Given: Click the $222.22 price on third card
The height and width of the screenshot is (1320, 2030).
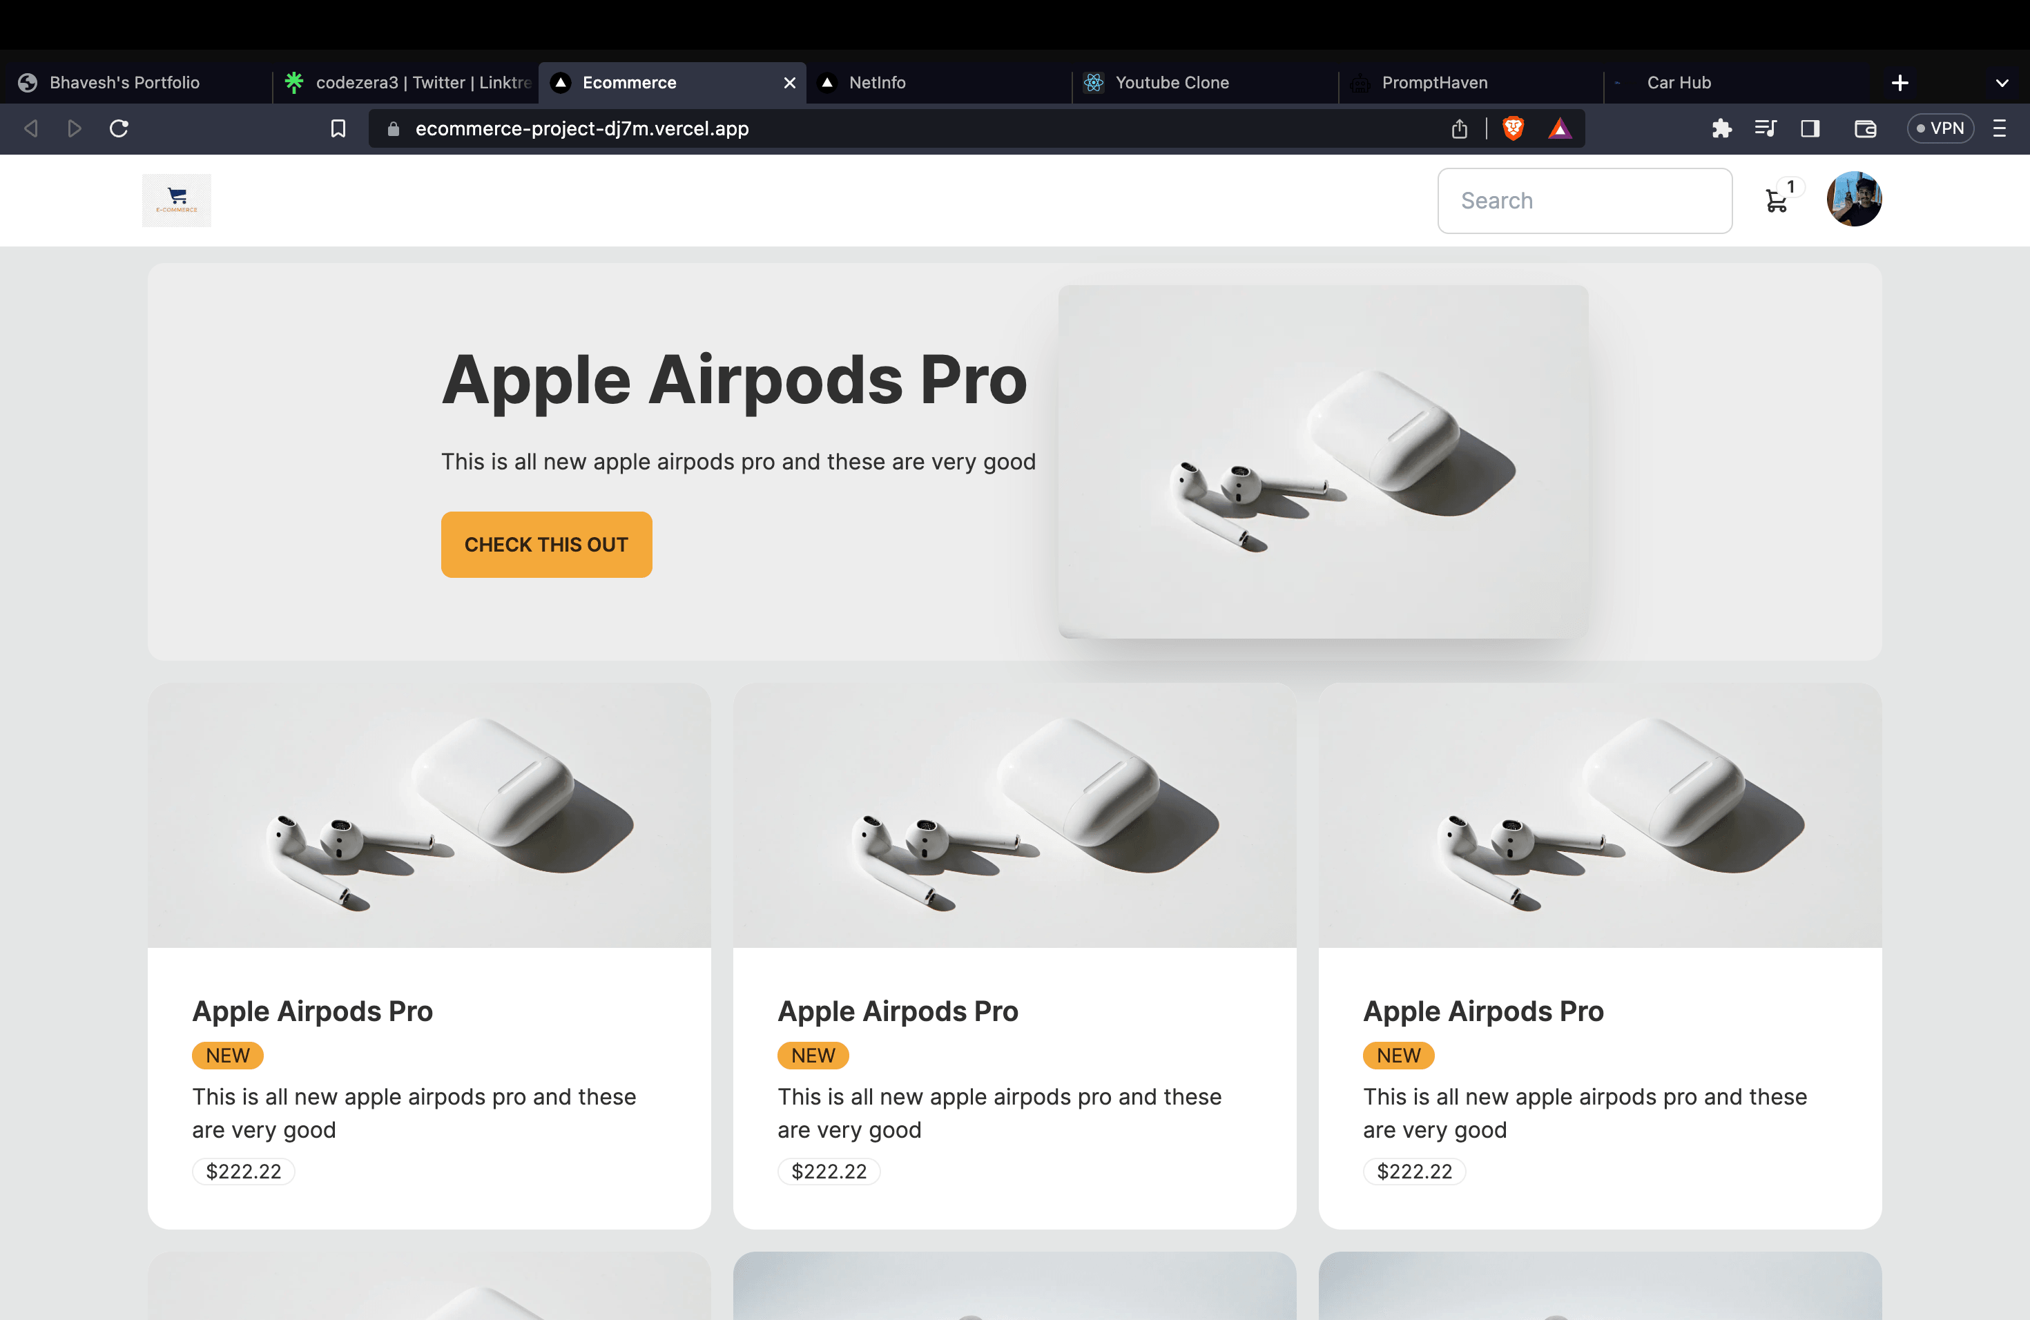Looking at the screenshot, I should [x=1414, y=1172].
